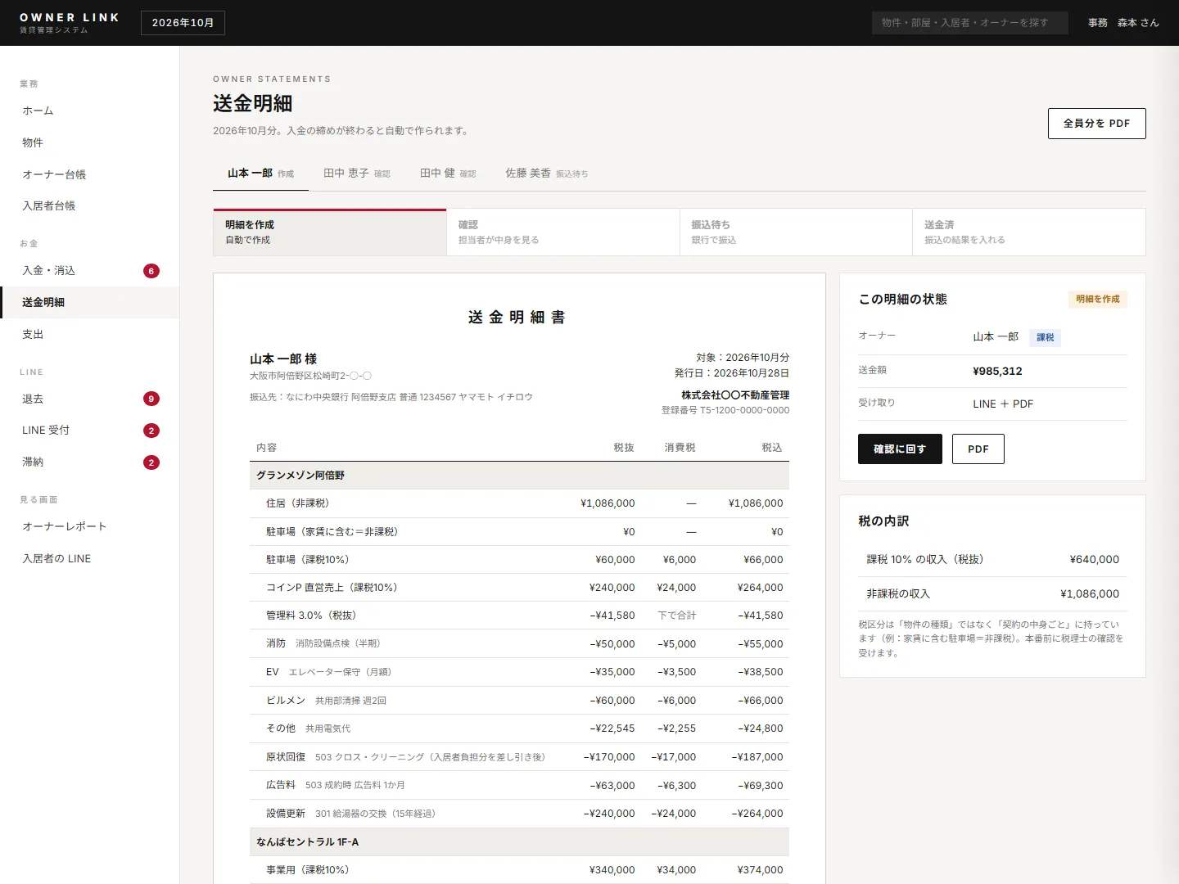
Task: Go to ホーム in the sidebar
Action: tap(90, 110)
